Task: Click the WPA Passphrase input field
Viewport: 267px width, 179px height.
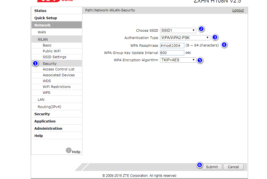Action: pyautogui.click(x=172, y=45)
